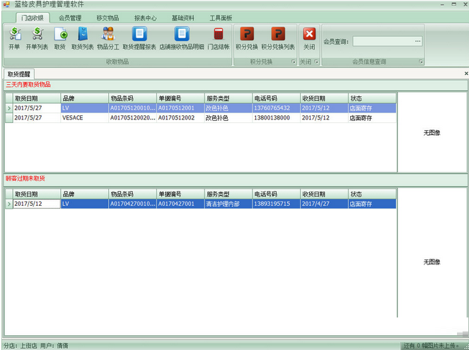This screenshot has height=350, width=469.
Task: Sort lower table by 状态 header
Action: [x=372, y=194]
